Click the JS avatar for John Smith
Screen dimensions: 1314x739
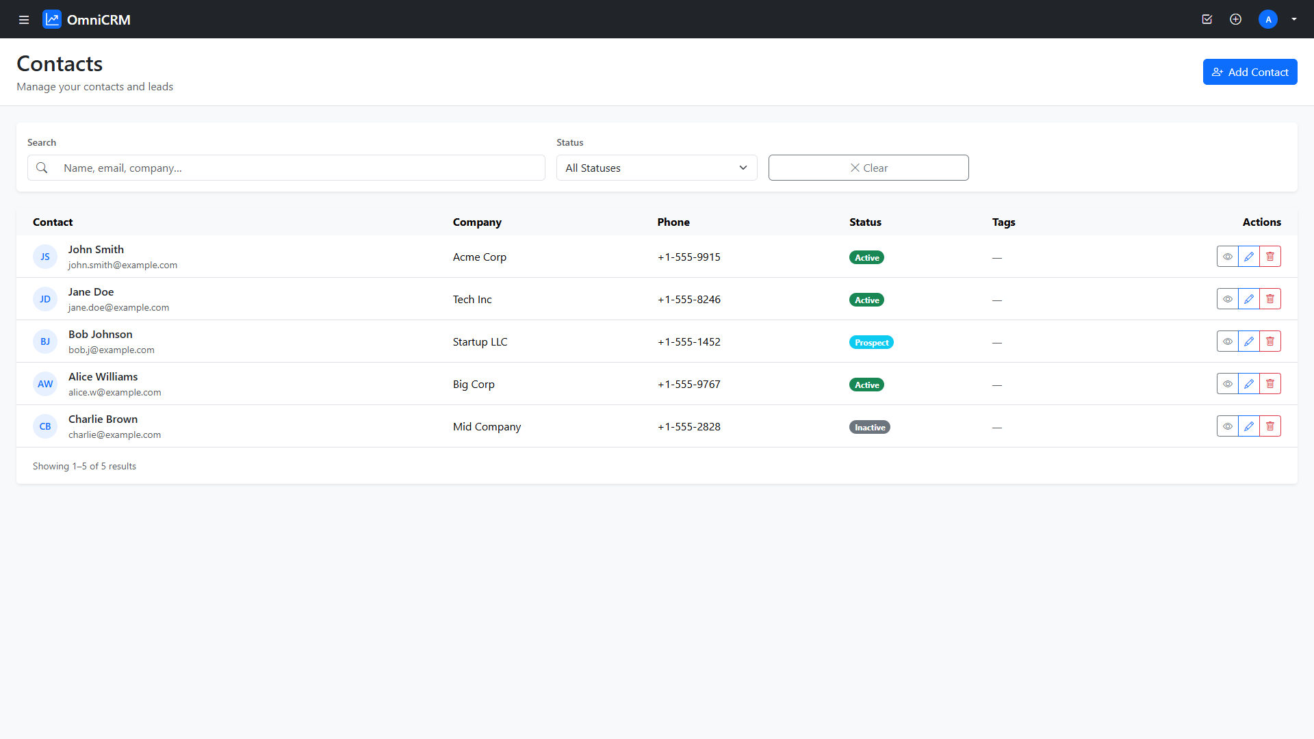pyautogui.click(x=45, y=257)
